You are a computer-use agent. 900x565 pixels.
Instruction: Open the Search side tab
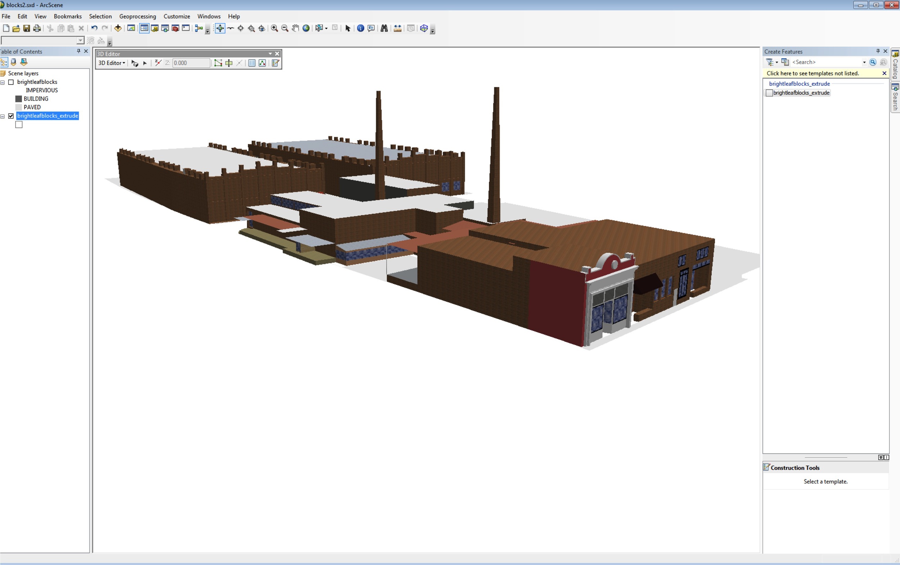[895, 97]
